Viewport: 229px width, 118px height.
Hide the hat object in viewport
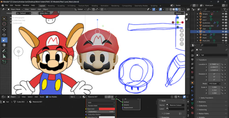point(223,32)
